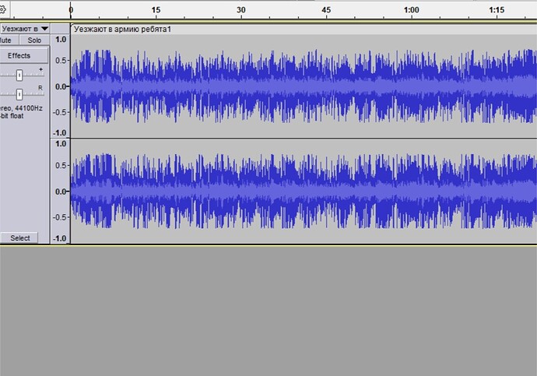Set playhead at 1:00 on the ruler
The width and height of the screenshot is (537, 376).
coord(412,11)
